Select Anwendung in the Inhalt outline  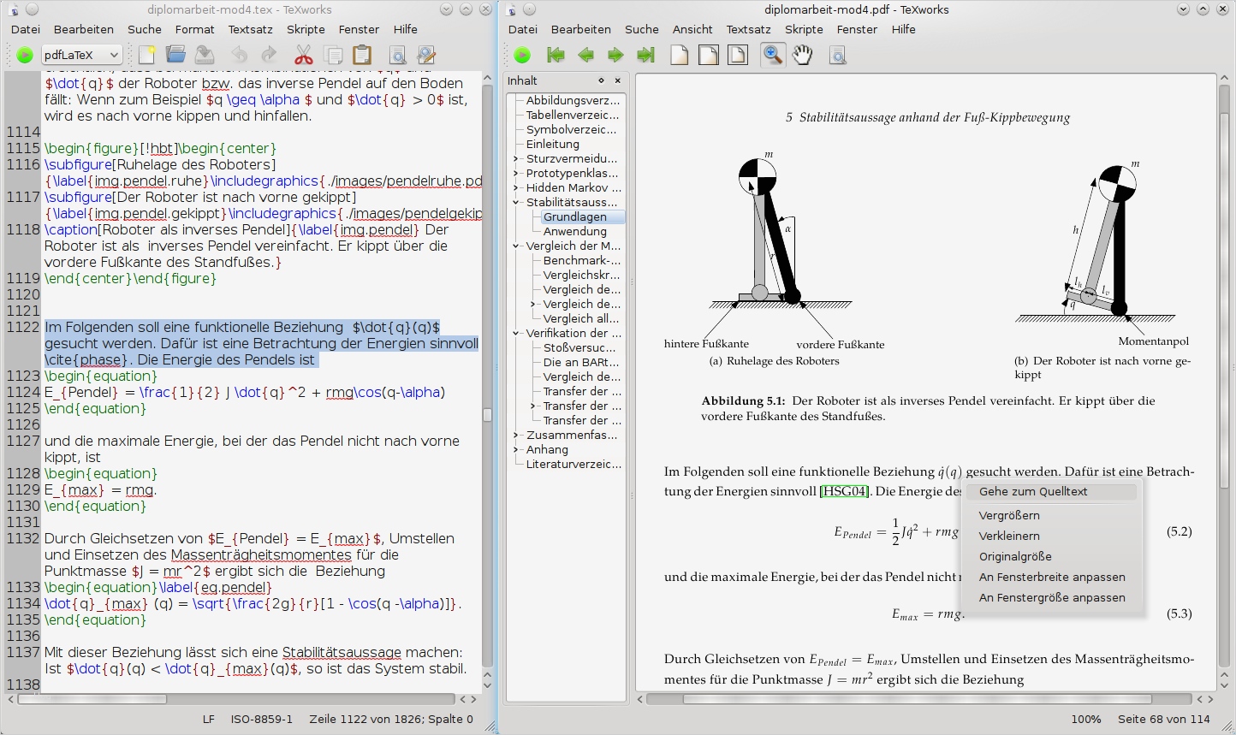click(x=574, y=232)
